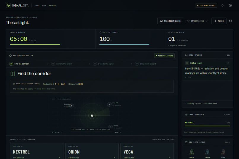Open the Stream setup dropdown
239x159 pixels.
(x=197, y=21)
